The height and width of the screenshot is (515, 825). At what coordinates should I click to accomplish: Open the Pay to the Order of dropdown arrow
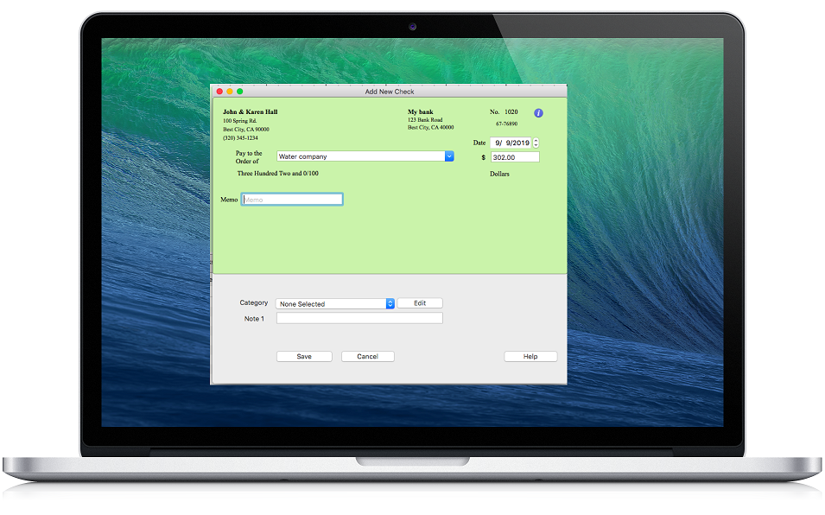pos(449,156)
